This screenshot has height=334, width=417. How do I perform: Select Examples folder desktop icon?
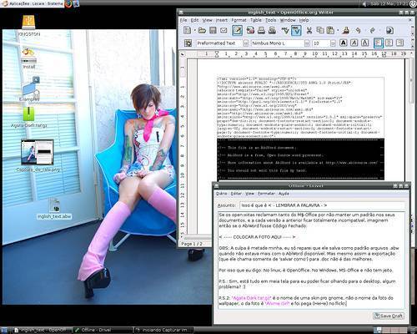[30, 89]
